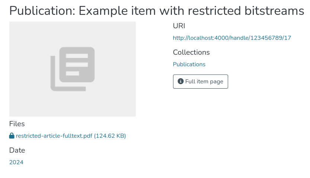The image size is (310, 178).
Task: Open the localhost handle URI link
Action: 232,38
